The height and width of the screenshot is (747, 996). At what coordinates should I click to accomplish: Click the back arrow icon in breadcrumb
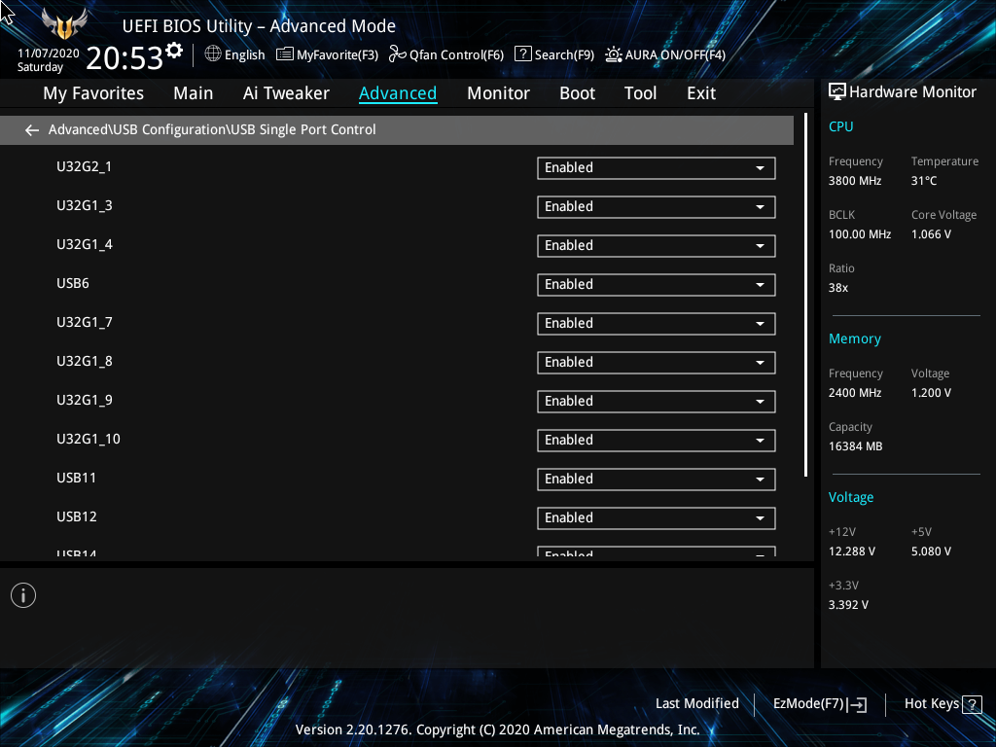point(32,130)
